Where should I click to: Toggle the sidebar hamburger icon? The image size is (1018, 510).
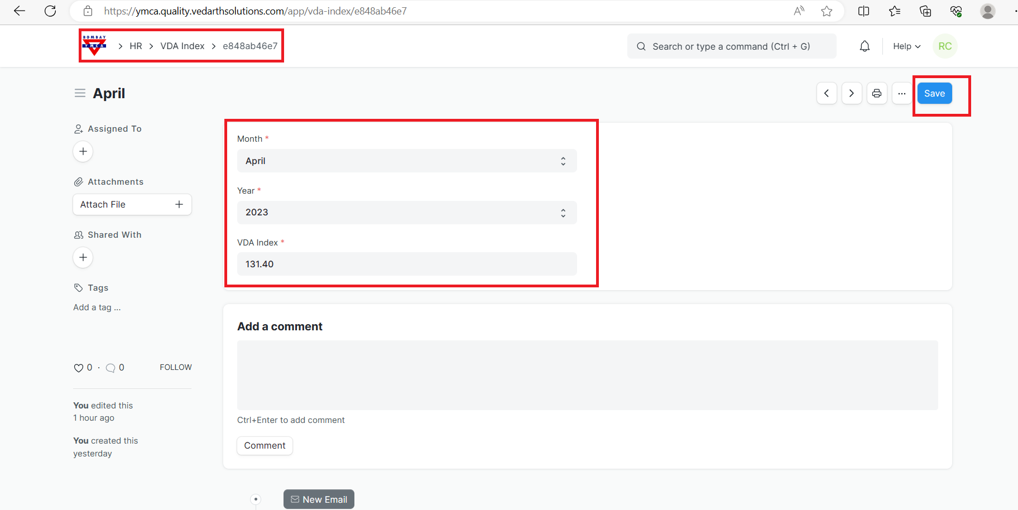pyautogui.click(x=80, y=93)
